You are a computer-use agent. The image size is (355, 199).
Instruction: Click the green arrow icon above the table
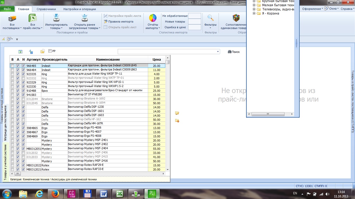(20, 52)
